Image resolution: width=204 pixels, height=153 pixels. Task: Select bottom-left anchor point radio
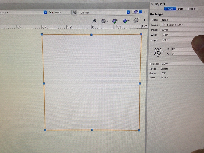click(155, 54)
